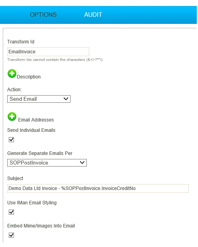Click the Embed Mime/Images Into Email label

[x=41, y=226]
